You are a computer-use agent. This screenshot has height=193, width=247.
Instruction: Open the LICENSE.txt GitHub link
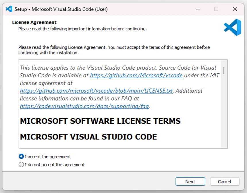[96, 91]
